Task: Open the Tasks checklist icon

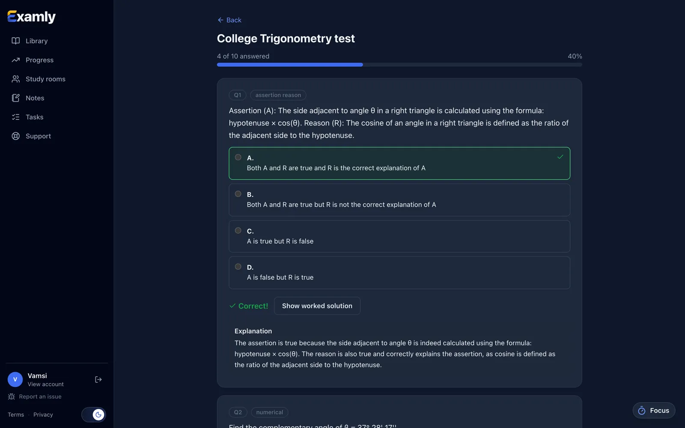Action: [16, 117]
